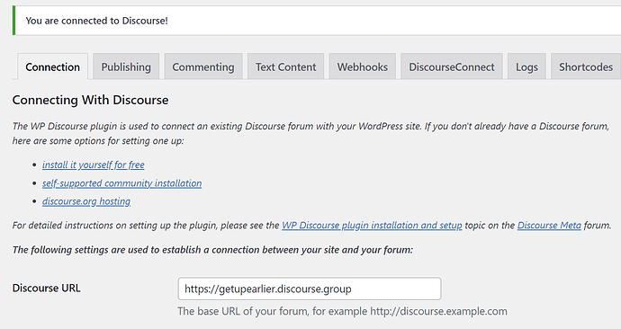Click the 'The base URL of your forum' hint

pos(342,311)
